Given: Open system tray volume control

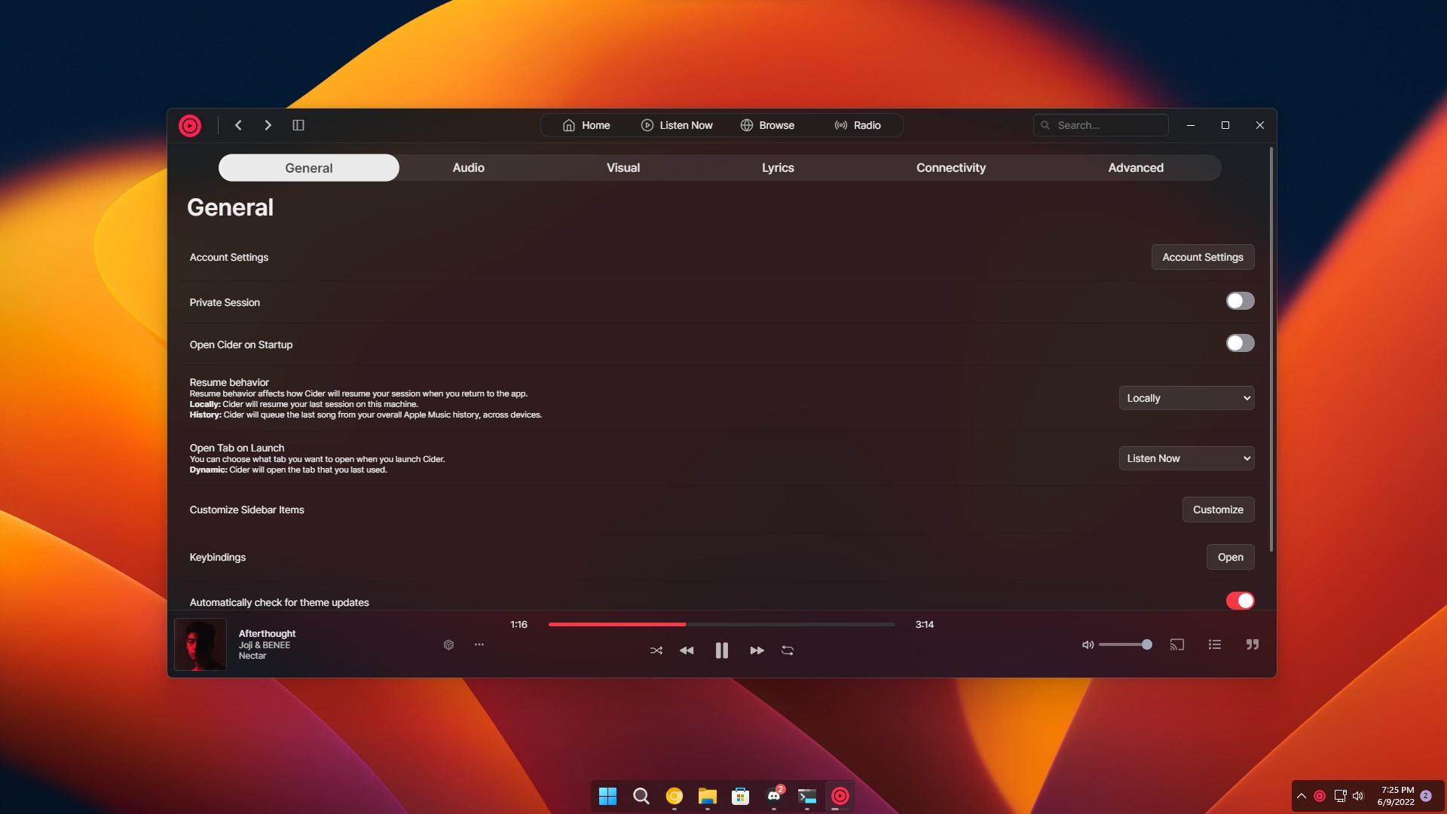Looking at the screenshot, I should point(1358,796).
